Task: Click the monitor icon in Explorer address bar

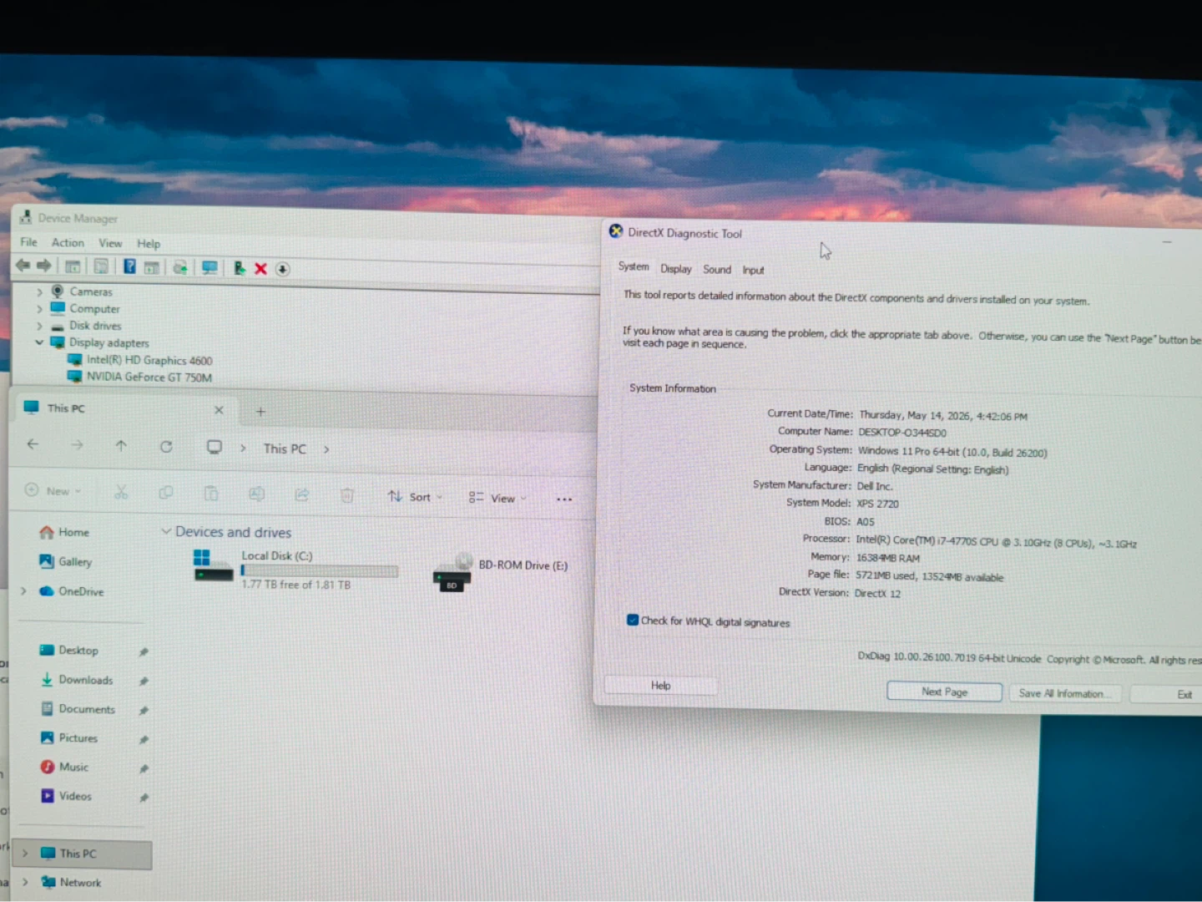Action: (215, 447)
